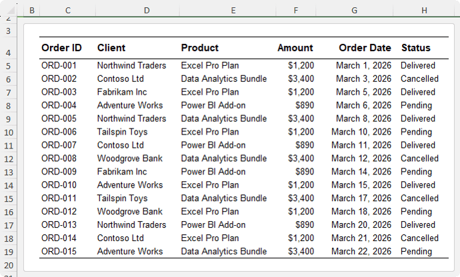
Task: Click the date March 22, 2026
Action: [361, 251]
